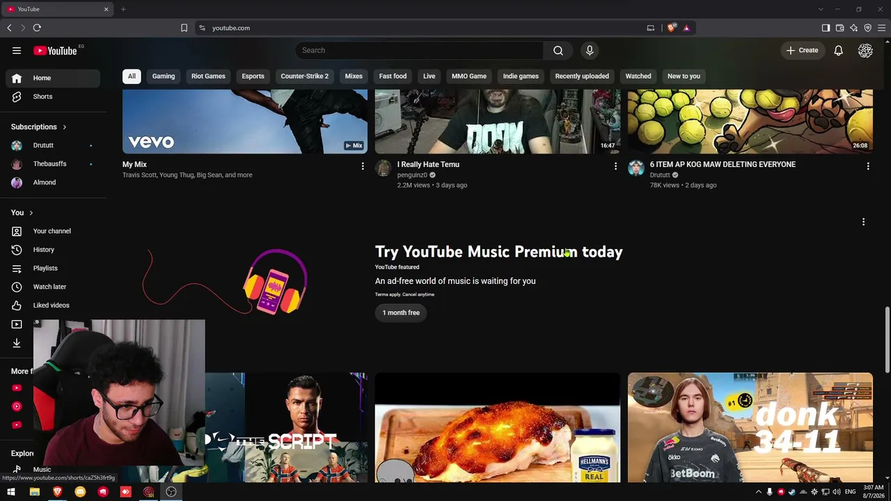Select the Gaming filter chip
891x501 pixels.
164,76
